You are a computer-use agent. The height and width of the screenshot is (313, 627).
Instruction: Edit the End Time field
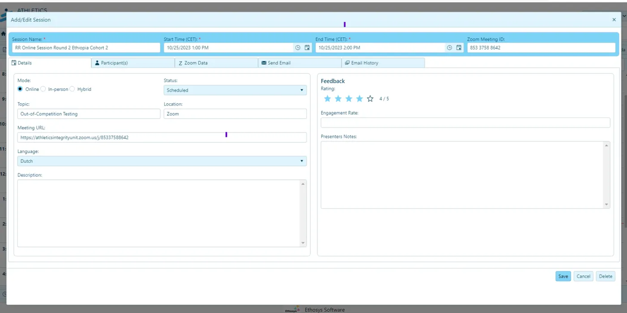pos(380,47)
